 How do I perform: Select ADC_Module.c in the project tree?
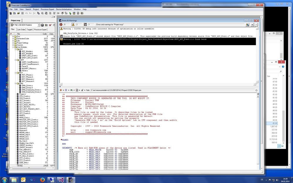(x=27, y=51)
